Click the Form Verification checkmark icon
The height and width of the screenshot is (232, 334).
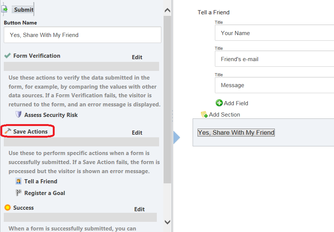[8, 55]
